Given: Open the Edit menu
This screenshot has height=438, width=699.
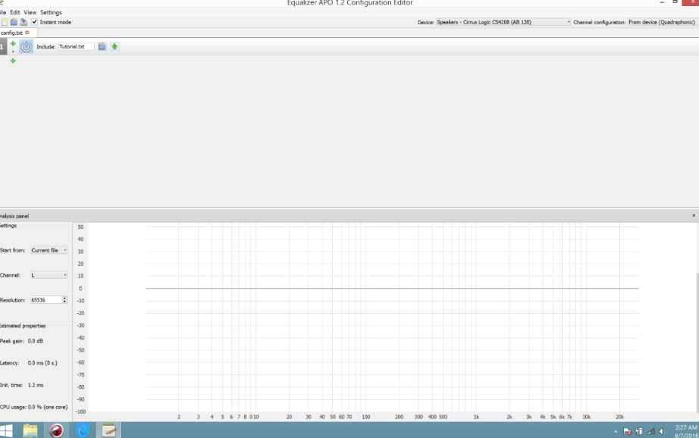Looking at the screenshot, I should pos(14,12).
